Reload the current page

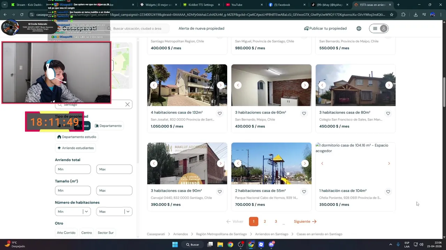pyautogui.click(x=22, y=15)
